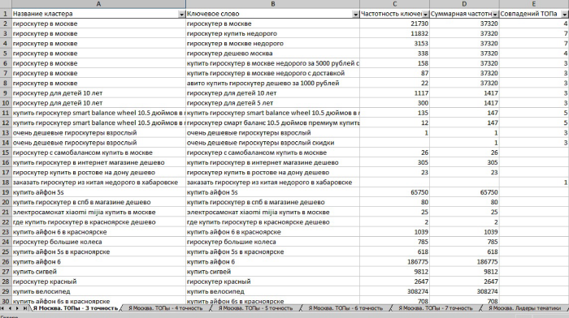The height and width of the screenshot is (318, 569).
Task: Click column B cell гироскутер большие колеса
Action: [x=272, y=242]
